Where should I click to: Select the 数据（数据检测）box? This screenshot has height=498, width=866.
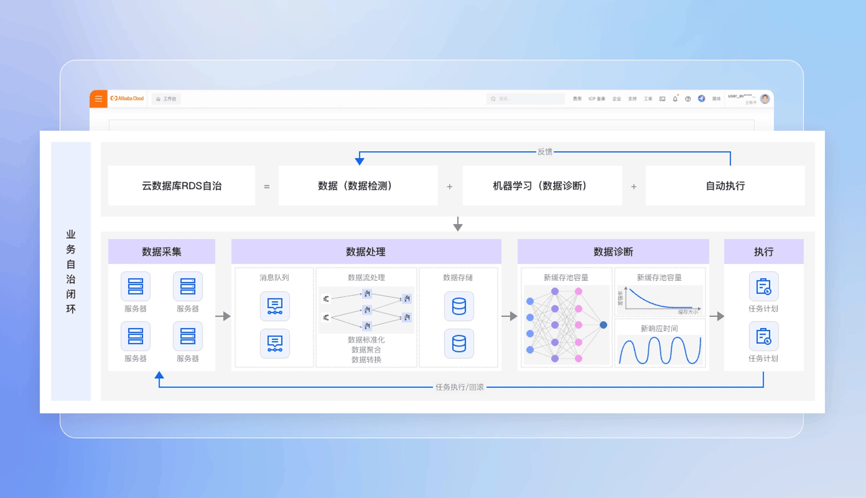pyautogui.click(x=358, y=186)
